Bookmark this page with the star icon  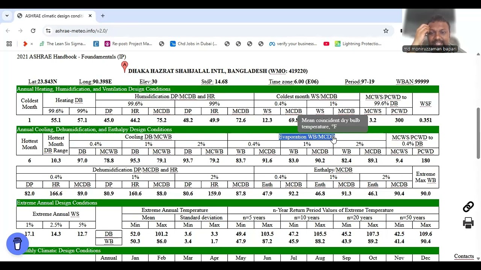(x=386, y=31)
